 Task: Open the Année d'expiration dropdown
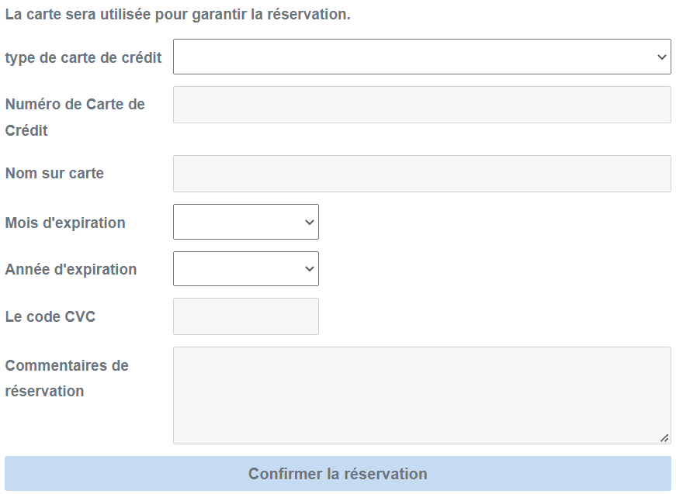point(245,268)
